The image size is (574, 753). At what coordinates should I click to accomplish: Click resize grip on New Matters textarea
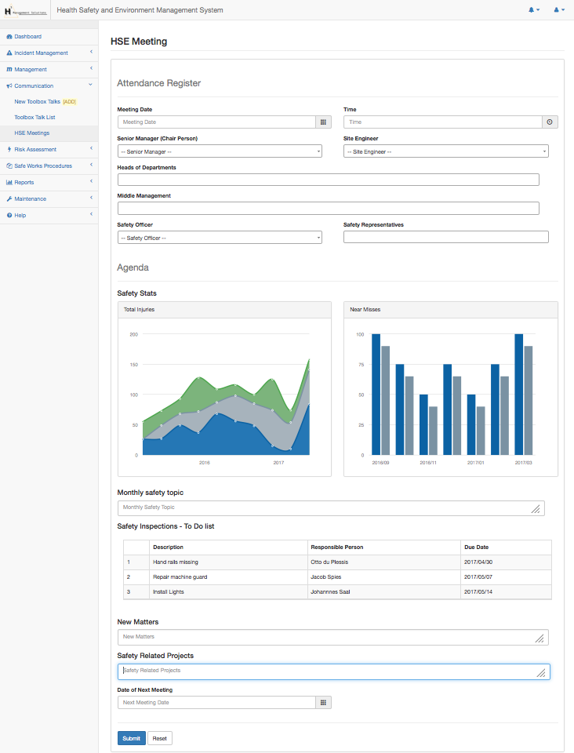539,638
